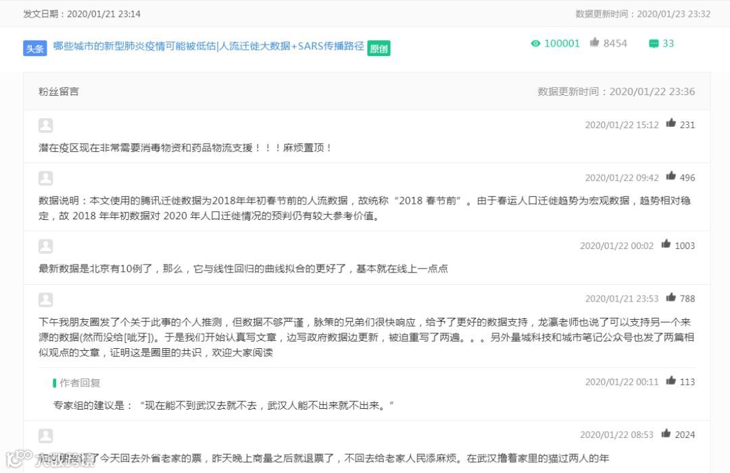Click the thumbs-up icon next to 1003
Viewport: 730px width, 473px height.
[666, 244]
